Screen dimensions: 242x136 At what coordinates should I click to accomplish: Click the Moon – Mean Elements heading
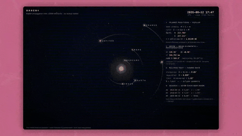[x=181, y=47]
